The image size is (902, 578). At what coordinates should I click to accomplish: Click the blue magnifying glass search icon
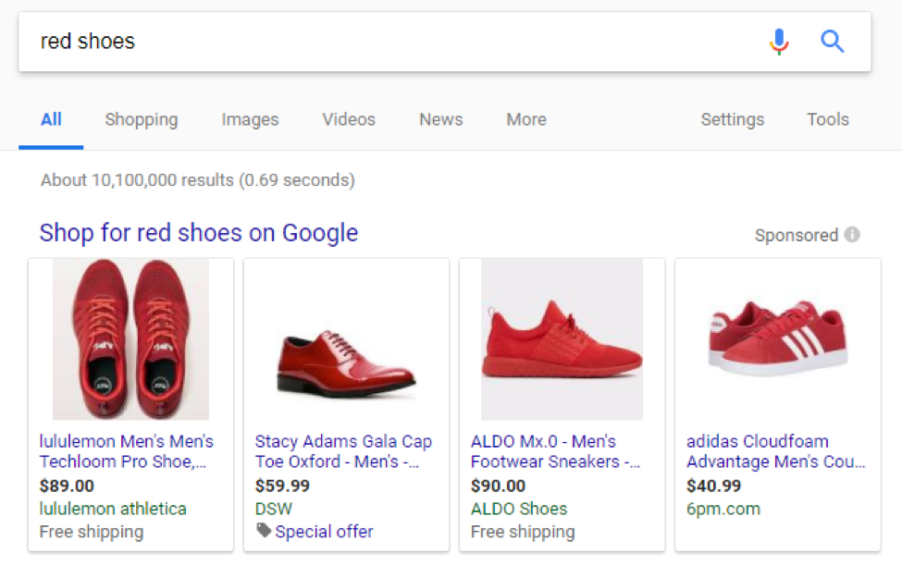832,42
